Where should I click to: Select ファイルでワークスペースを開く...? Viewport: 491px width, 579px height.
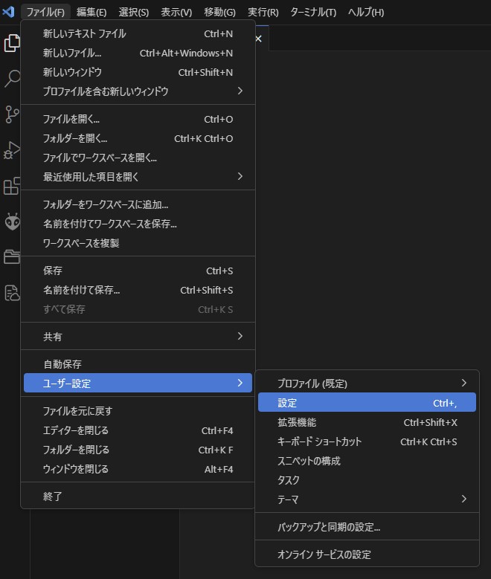click(138, 158)
